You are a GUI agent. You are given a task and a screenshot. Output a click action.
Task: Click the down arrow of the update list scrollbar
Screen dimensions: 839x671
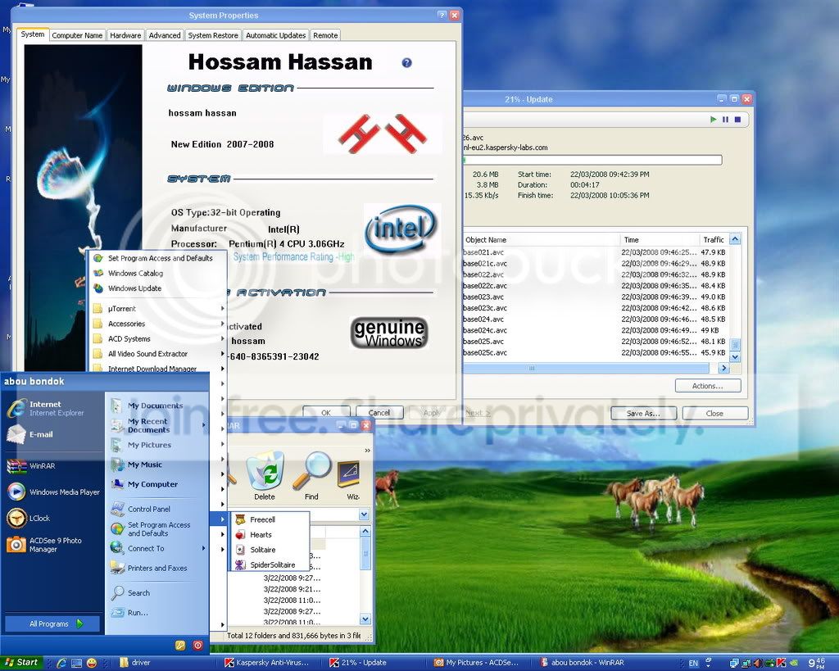coord(735,357)
